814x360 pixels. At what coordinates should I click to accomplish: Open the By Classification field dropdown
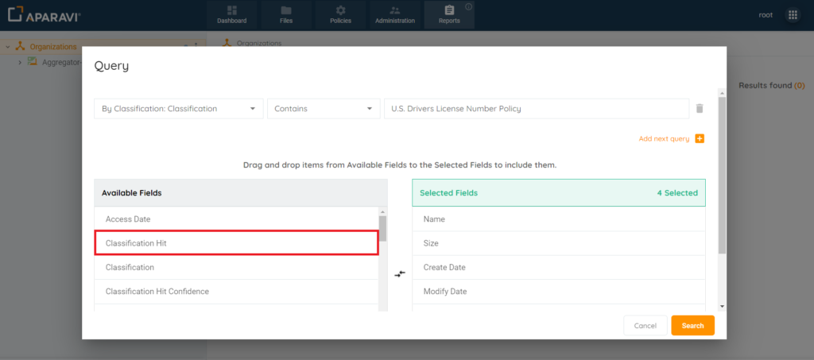tap(178, 109)
